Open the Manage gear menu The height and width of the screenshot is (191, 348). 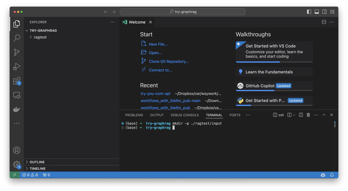17,165
